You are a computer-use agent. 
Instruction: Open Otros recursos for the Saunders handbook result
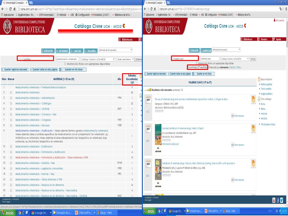238,145
